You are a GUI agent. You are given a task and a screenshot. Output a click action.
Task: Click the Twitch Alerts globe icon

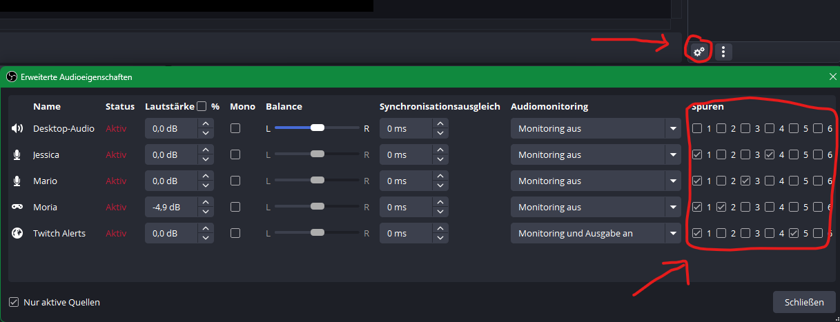click(17, 233)
